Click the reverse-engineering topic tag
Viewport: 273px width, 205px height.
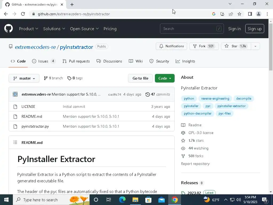[x=215, y=98]
